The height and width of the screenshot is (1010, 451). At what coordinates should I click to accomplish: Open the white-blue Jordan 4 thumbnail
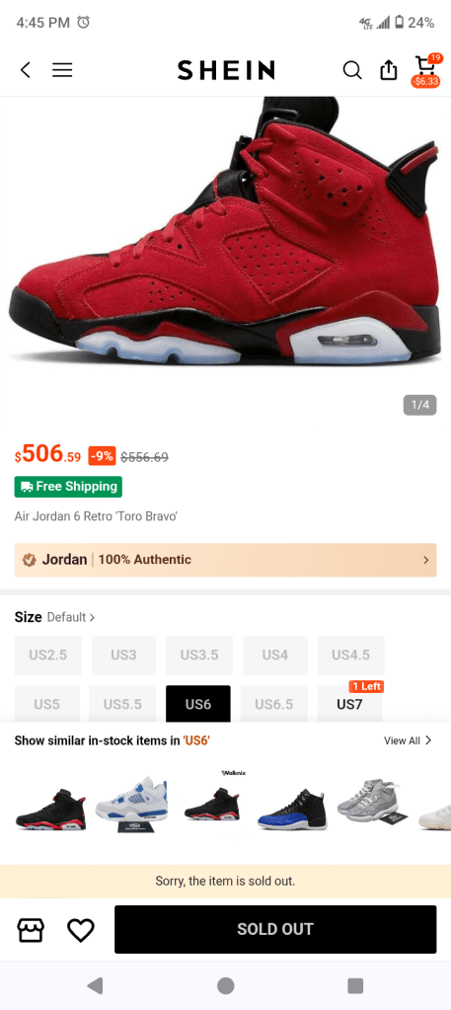pos(132,804)
